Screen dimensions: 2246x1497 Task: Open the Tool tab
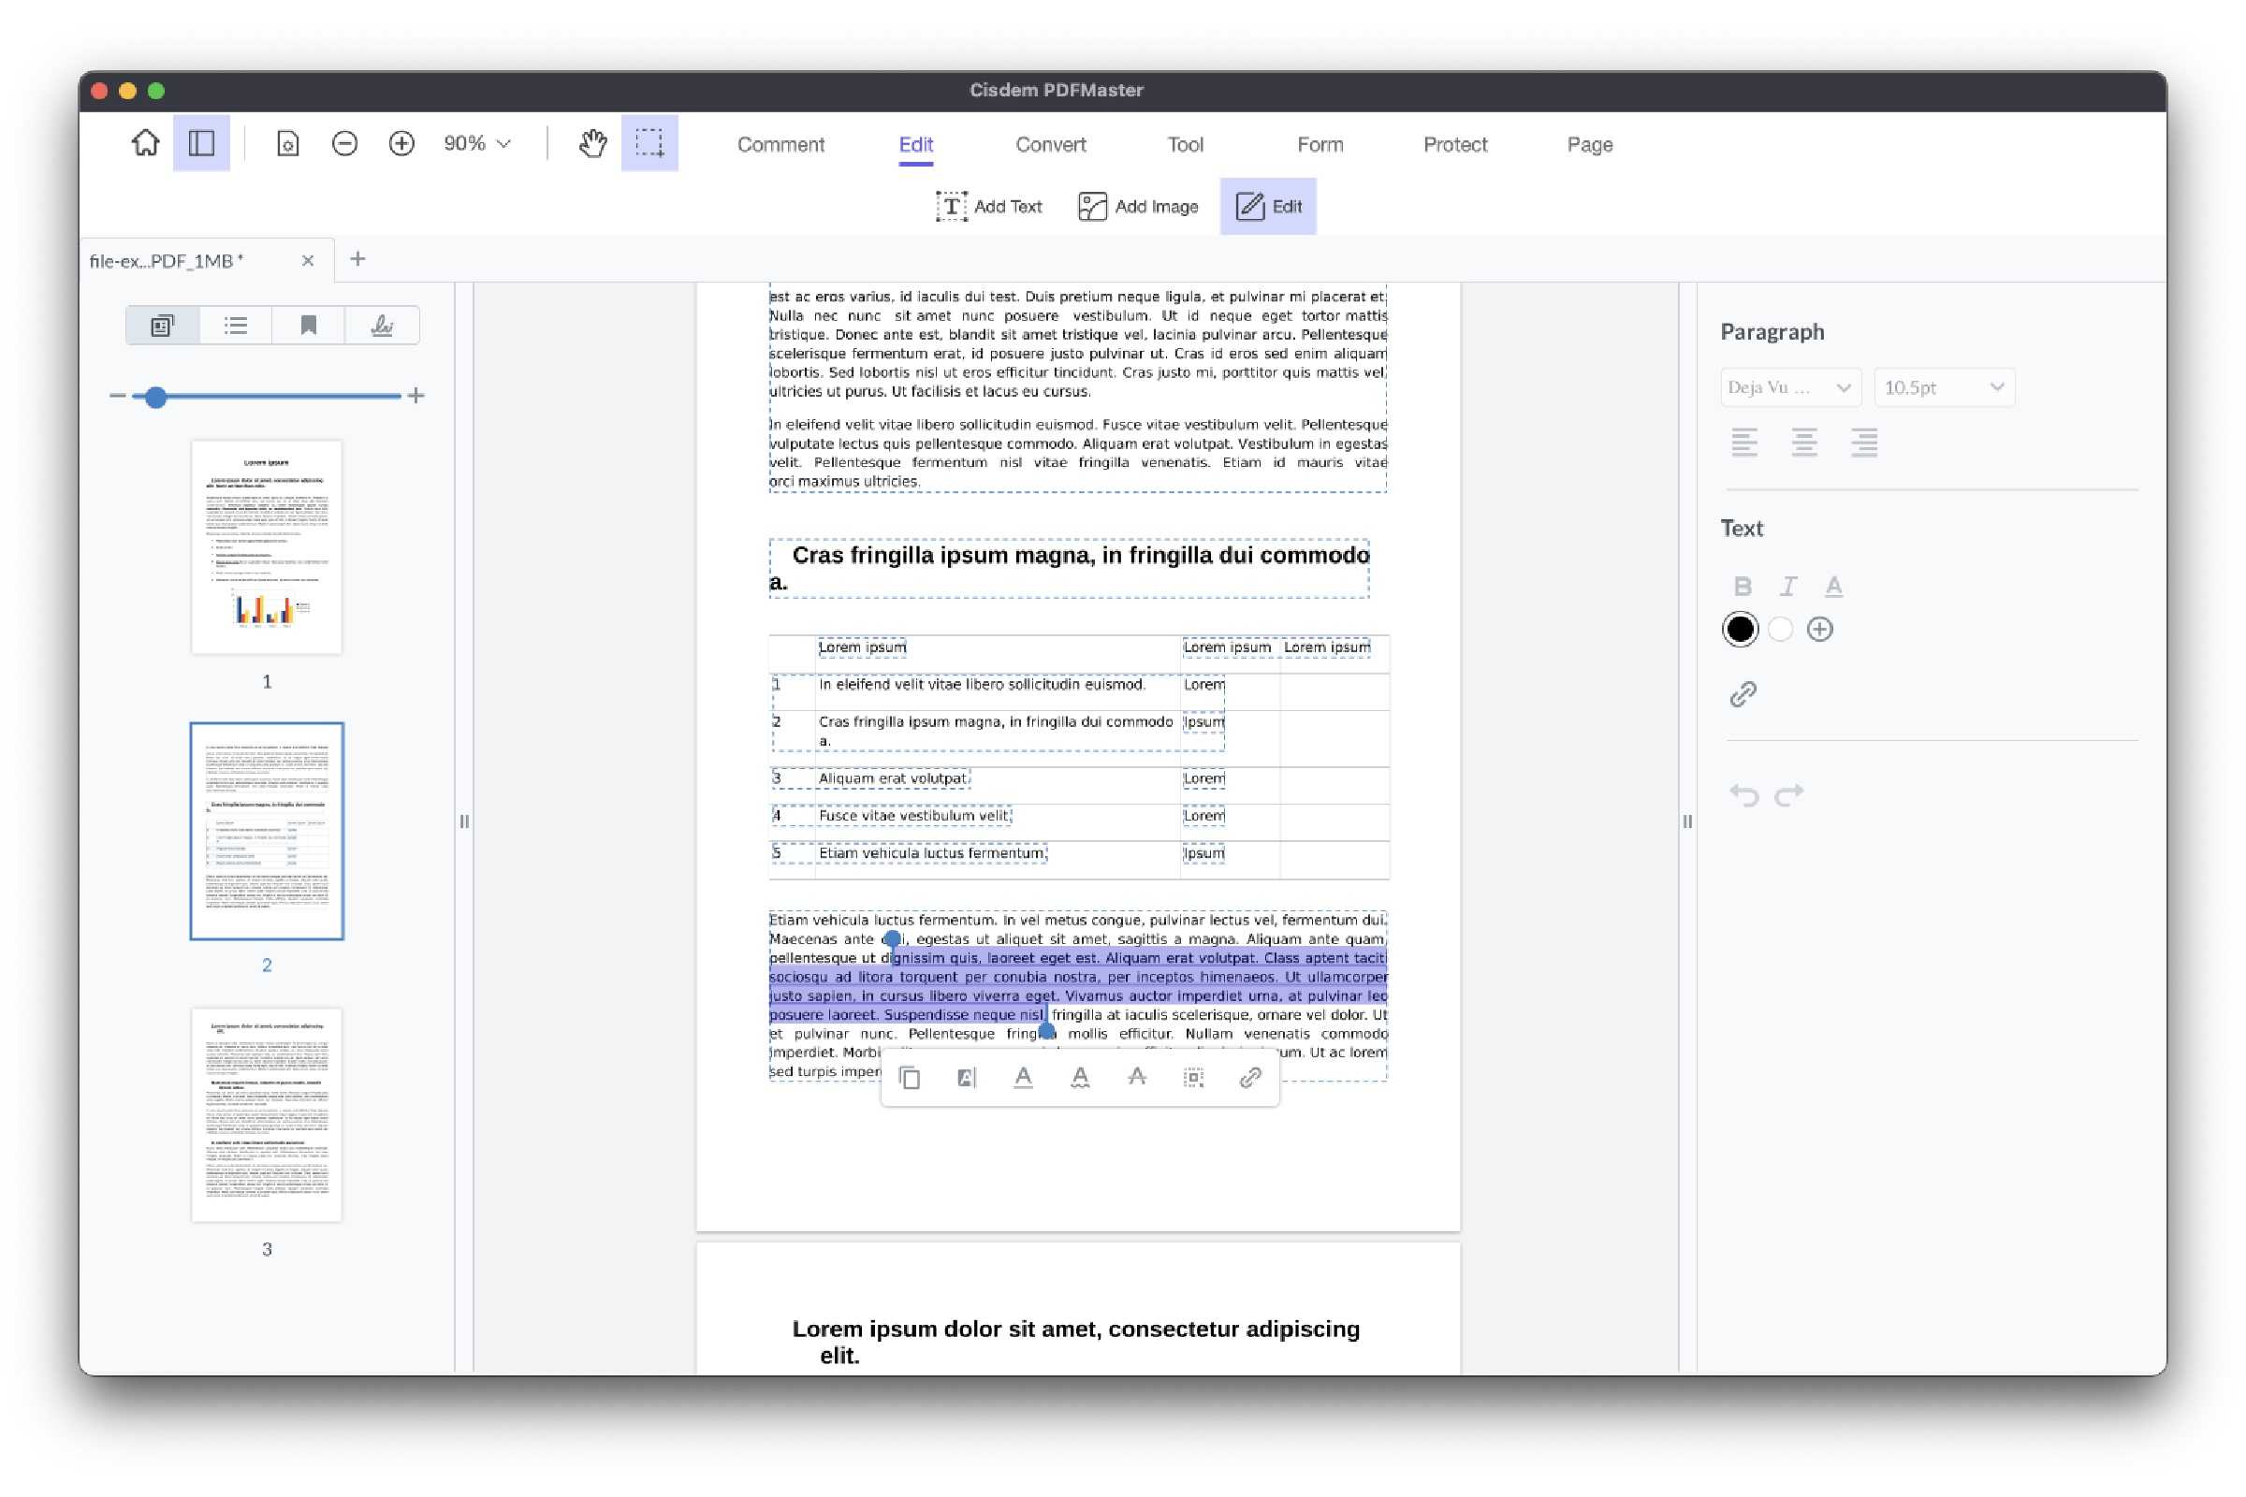click(1185, 144)
